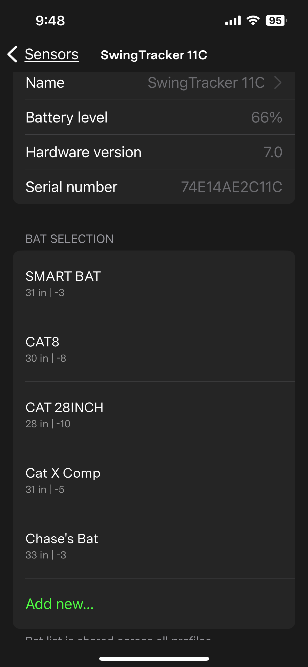
Task: Tap the home indicator bar
Action: 154,659
